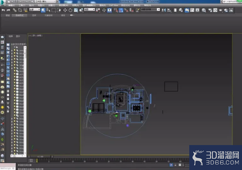This screenshot has height=170, width=242.
Task: Open the Rendered Frame Window icon
Action: click(x=215, y=10)
